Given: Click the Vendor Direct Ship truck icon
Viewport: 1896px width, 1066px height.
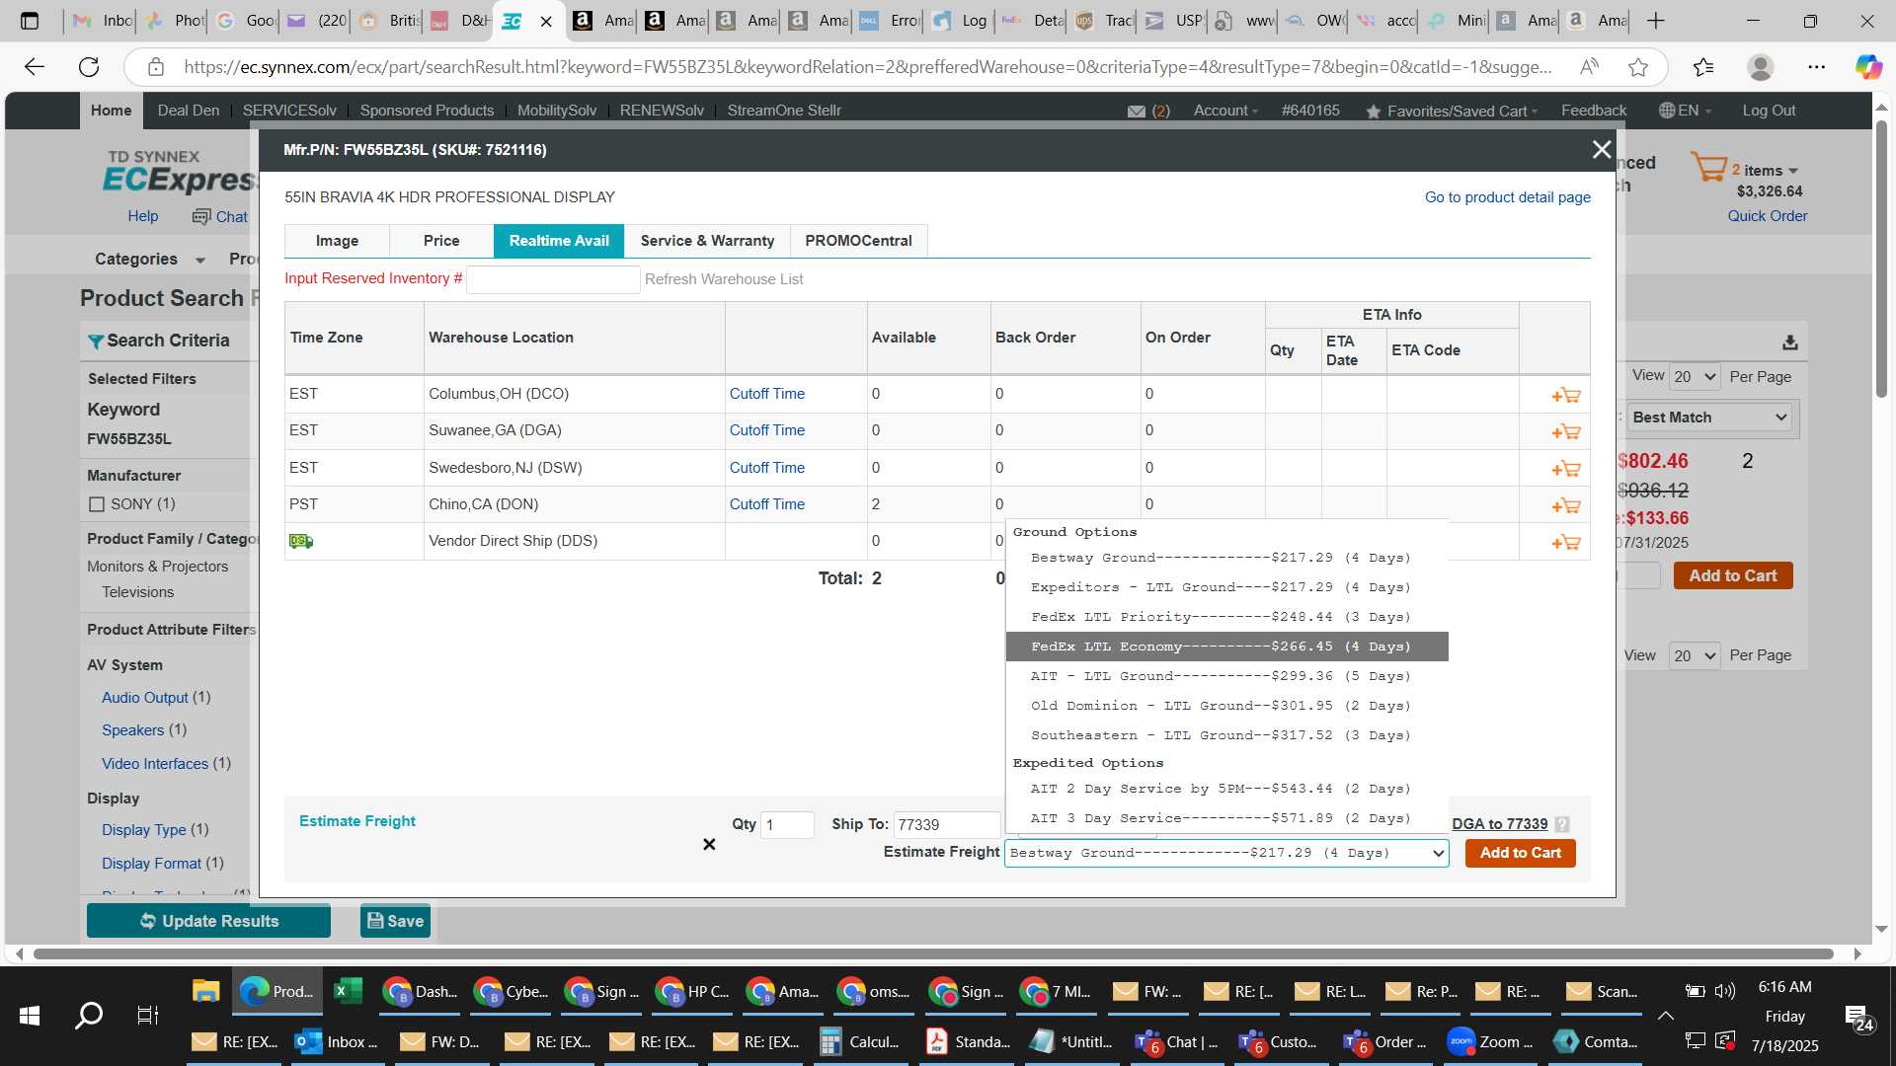Looking at the screenshot, I should [x=301, y=541].
